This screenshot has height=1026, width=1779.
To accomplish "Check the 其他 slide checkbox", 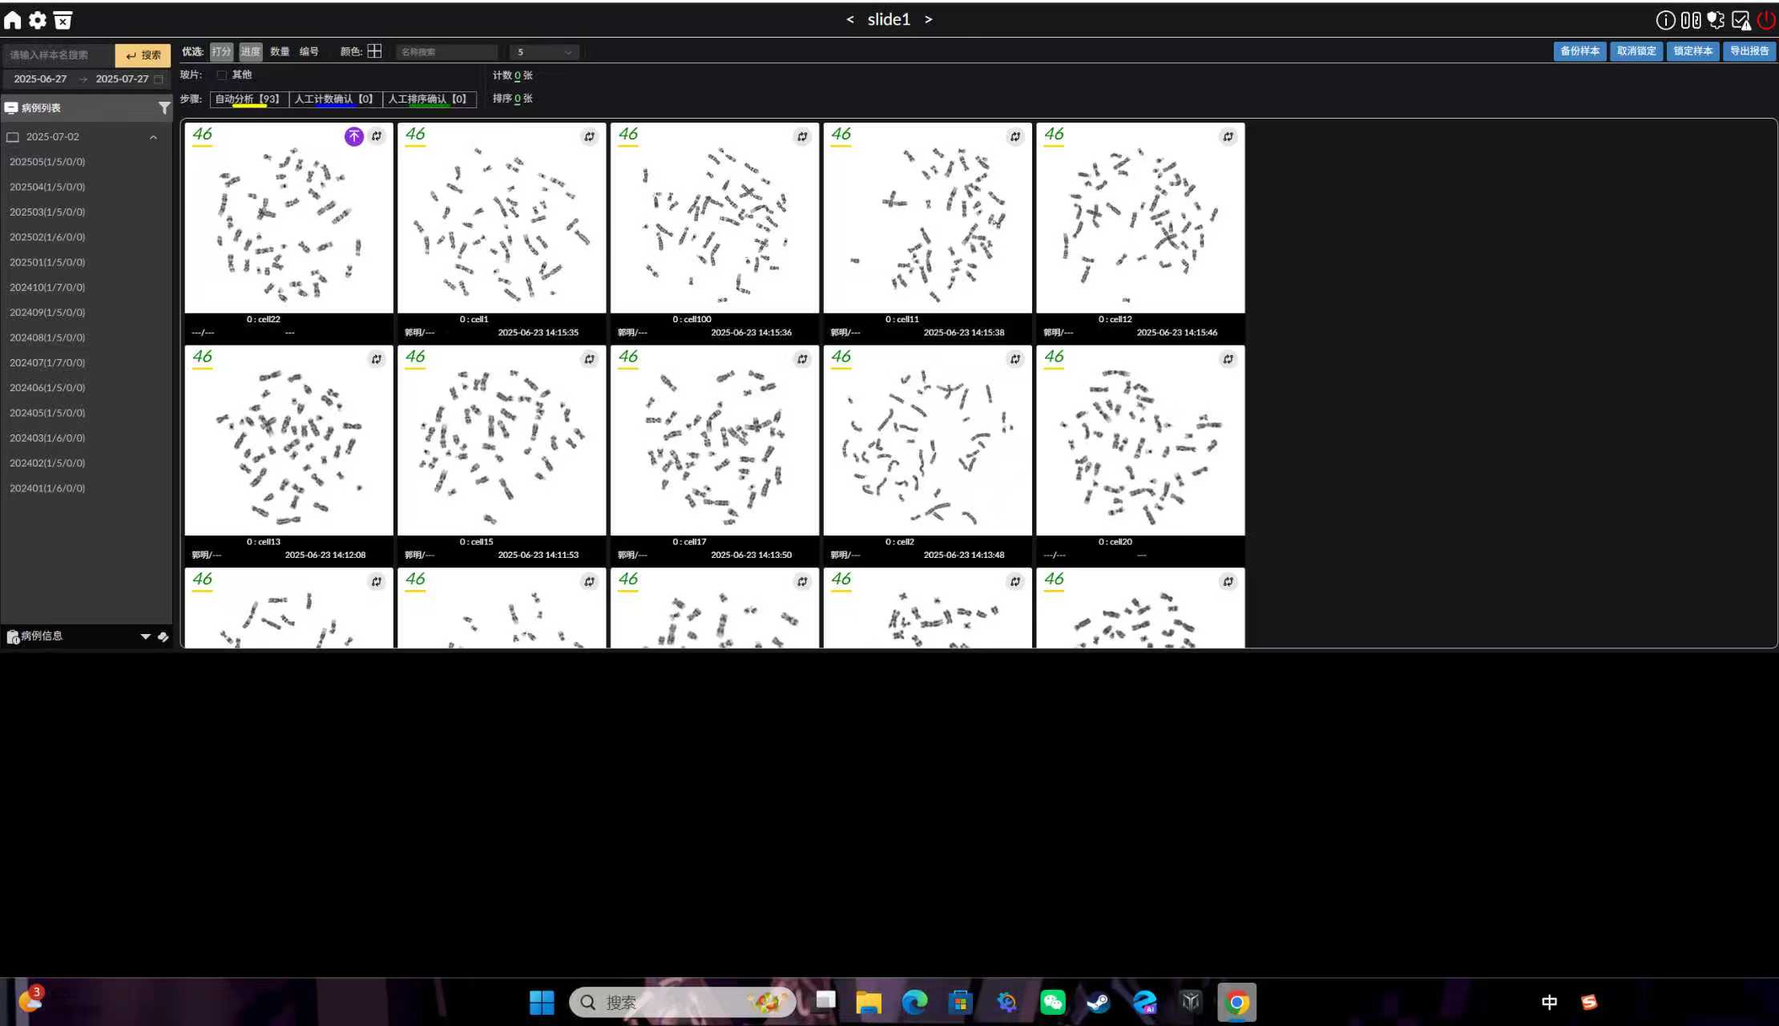I will (x=222, y=75).
